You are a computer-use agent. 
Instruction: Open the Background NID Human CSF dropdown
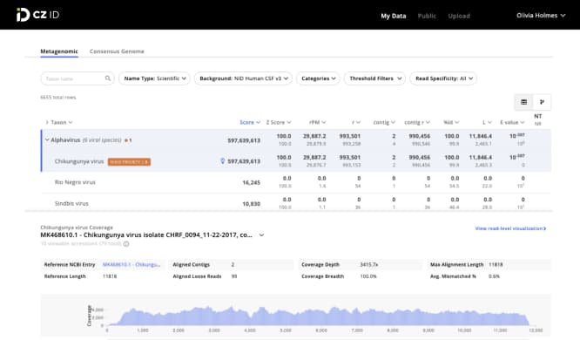pyautogui.click(x=243, y=78)
